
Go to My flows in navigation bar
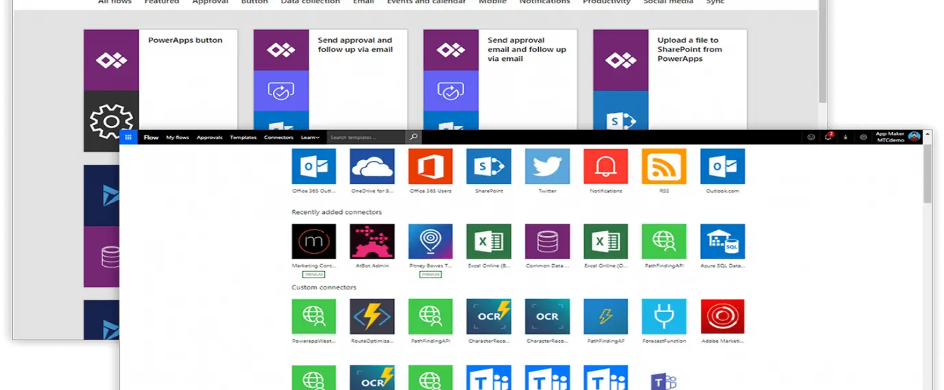point(178,138)
